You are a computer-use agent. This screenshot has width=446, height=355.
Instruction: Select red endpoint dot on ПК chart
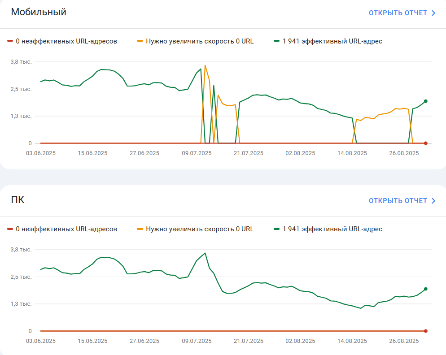(x=425, y=331)
